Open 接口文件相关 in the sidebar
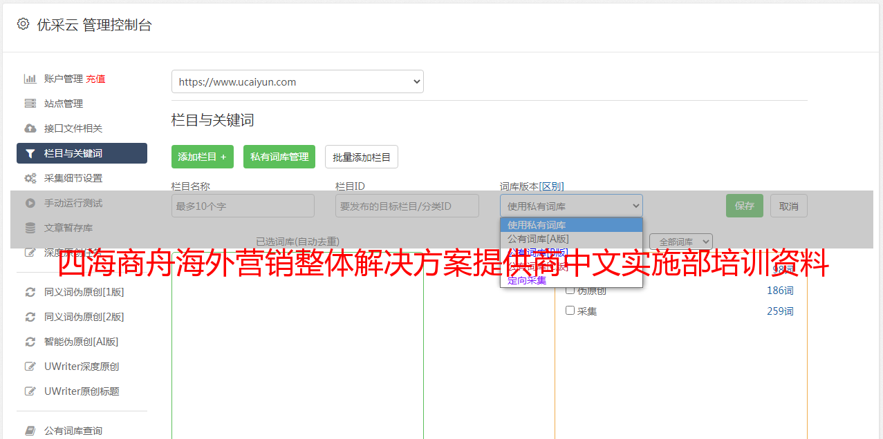The image size is (883, 439). [73, 128]
